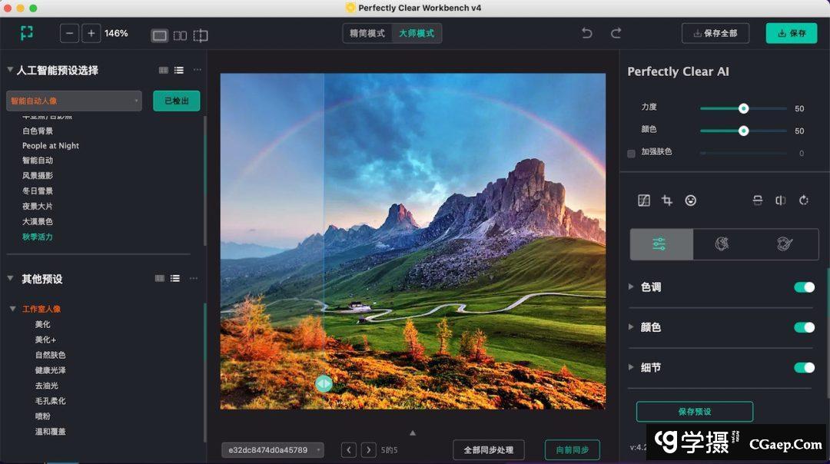Image resolution: width=830 pixels, height=464 pixels.
Task: Click the redo arrow icon
Action: (616, 33)
